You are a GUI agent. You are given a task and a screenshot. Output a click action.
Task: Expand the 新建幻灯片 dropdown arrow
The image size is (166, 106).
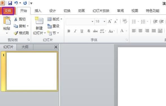(45, 33)
